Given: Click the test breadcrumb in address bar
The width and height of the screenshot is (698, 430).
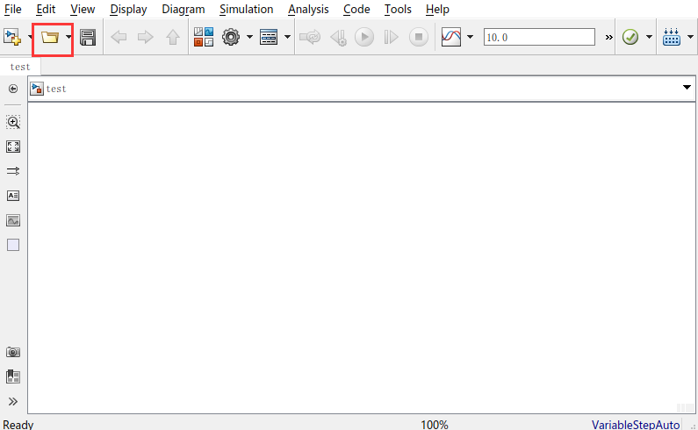Looking at the screenshot, I should tap(56, 89).
